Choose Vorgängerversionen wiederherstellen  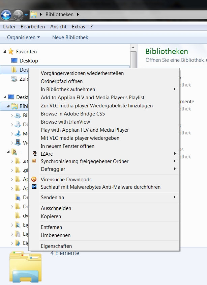pos(104,73)
